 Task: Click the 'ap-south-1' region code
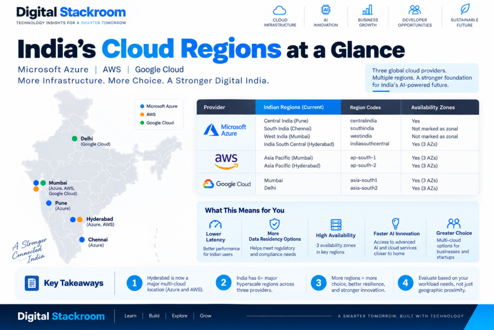tap(363, 158)
